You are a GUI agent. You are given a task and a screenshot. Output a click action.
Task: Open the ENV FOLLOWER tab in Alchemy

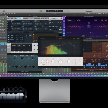tap(46, 32)
